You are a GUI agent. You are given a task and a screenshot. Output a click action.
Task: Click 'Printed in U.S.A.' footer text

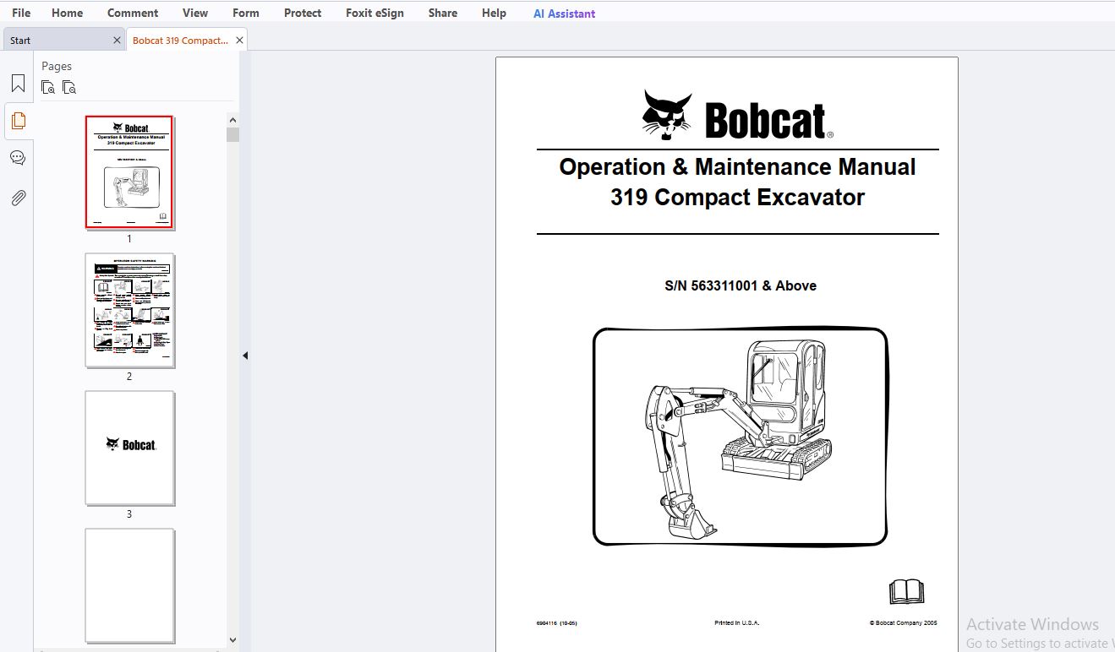(737, 623)
